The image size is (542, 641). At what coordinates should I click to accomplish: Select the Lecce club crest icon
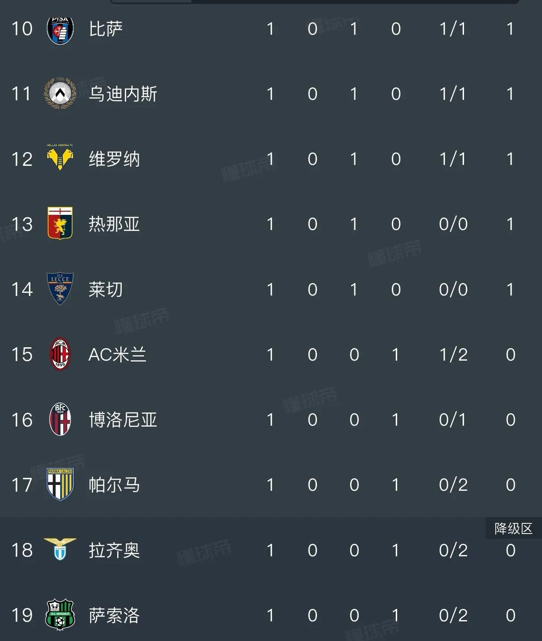click(x=60, y=289)
